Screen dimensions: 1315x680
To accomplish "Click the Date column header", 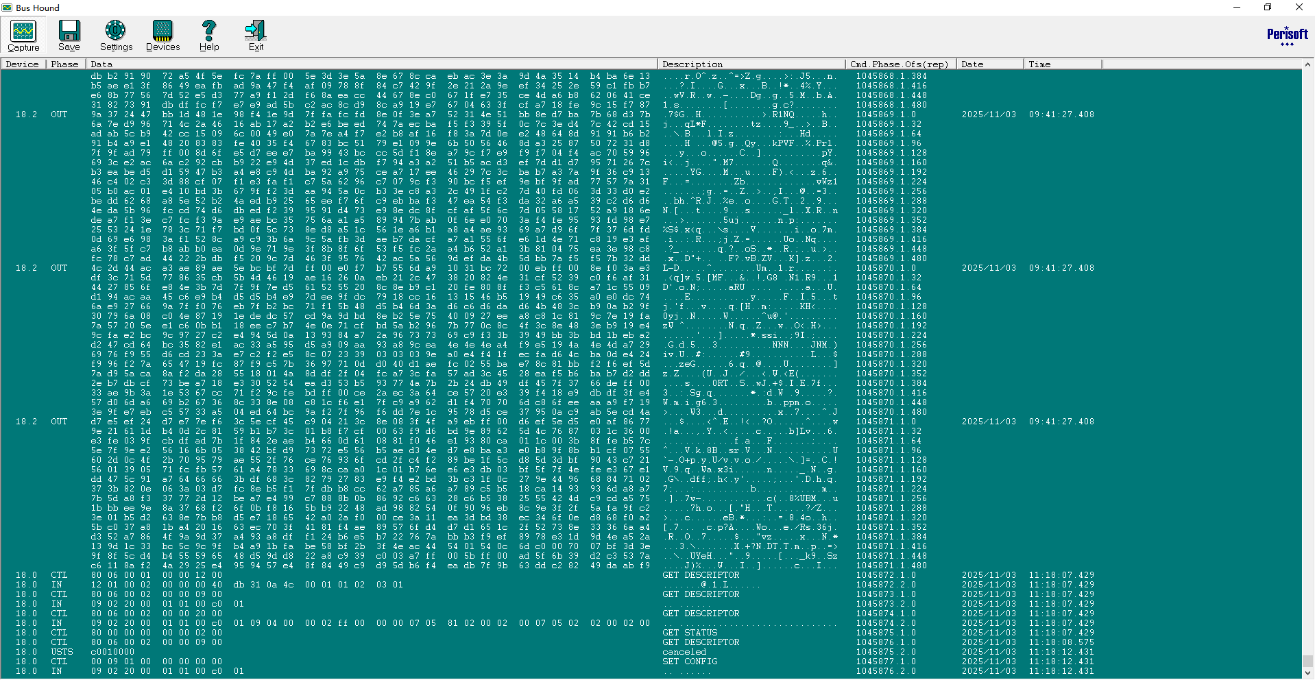I will click(990, 64).
